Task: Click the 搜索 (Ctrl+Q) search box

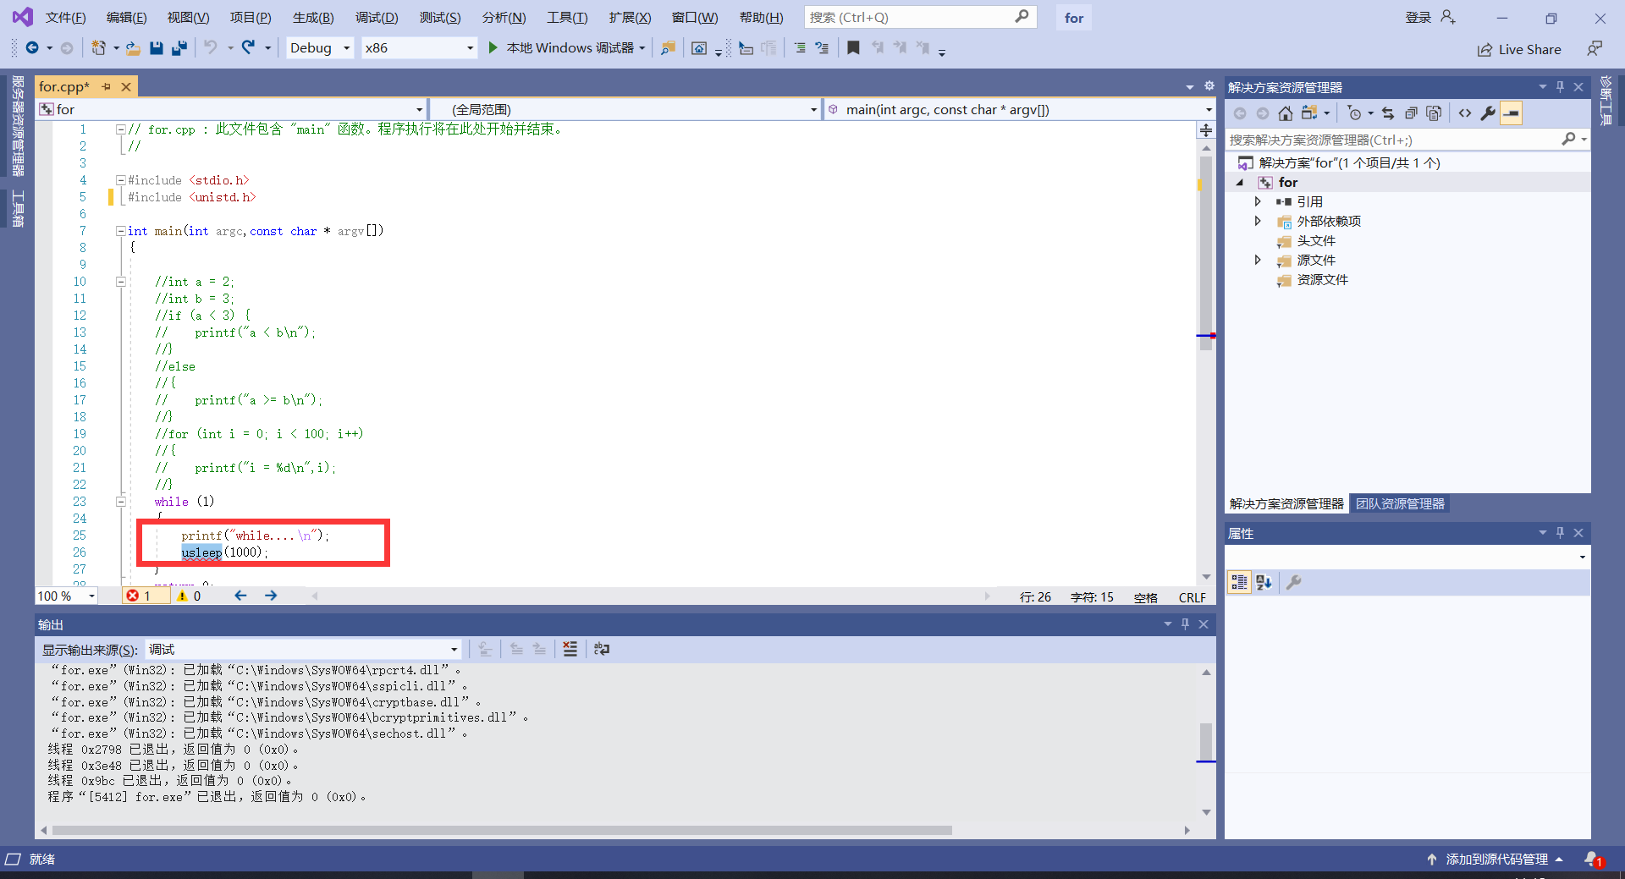Action: click(x=920, y=17)
